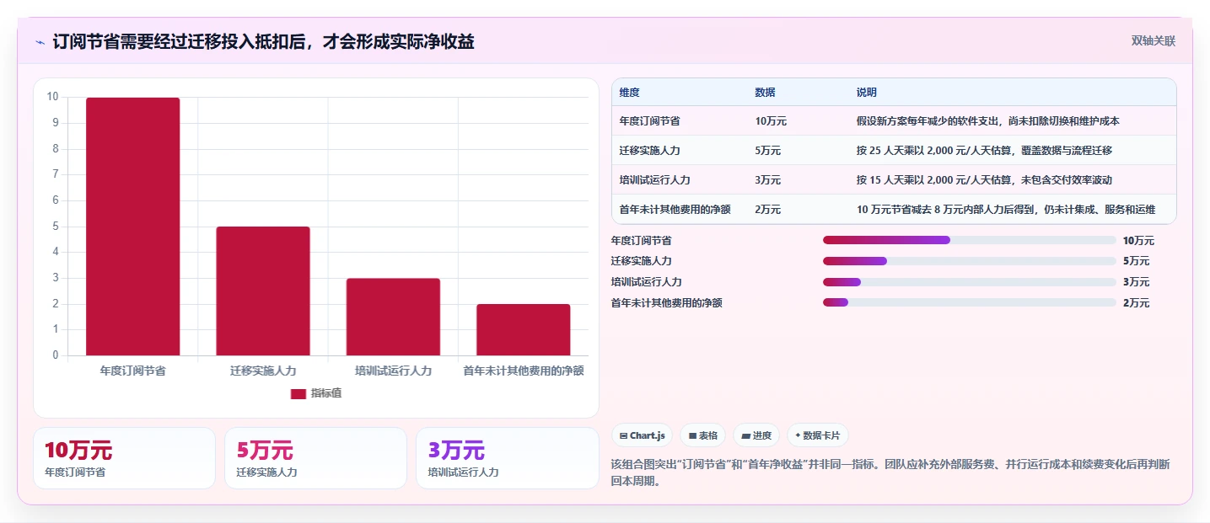Click the progress list label 首年未计其他费用的净额
This screenshot has height=523, width=1210.
pos(666,302)
